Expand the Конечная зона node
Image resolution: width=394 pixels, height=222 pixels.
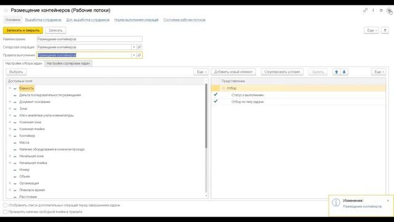pyautogui.click(x=10, y=122)
